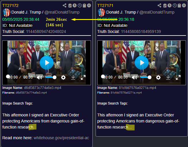Screen dimensions: 188x147
Task: Click plain clipboard icon on post TT27172
Action: tap(84, 5)
